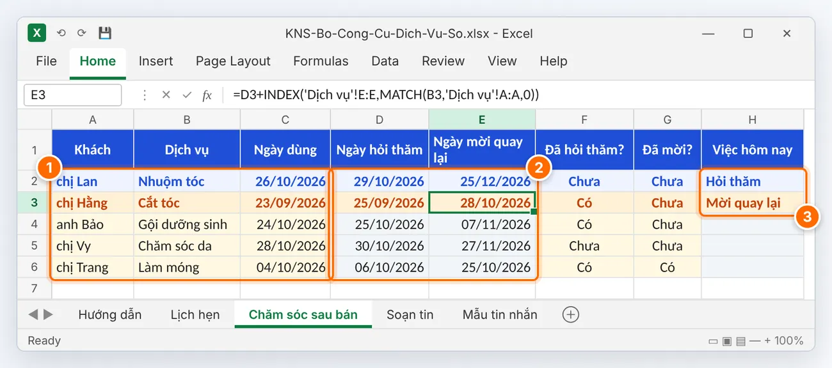Select row 1 header

[35, 150]
